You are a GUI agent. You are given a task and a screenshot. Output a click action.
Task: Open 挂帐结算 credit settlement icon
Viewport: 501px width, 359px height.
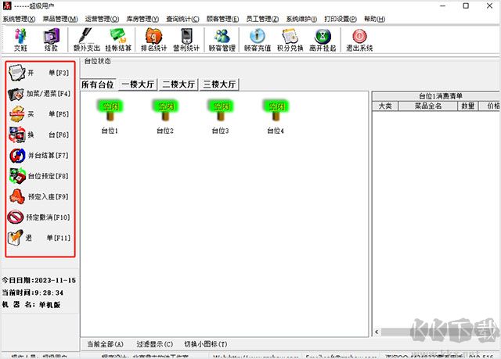coord(118,40)
